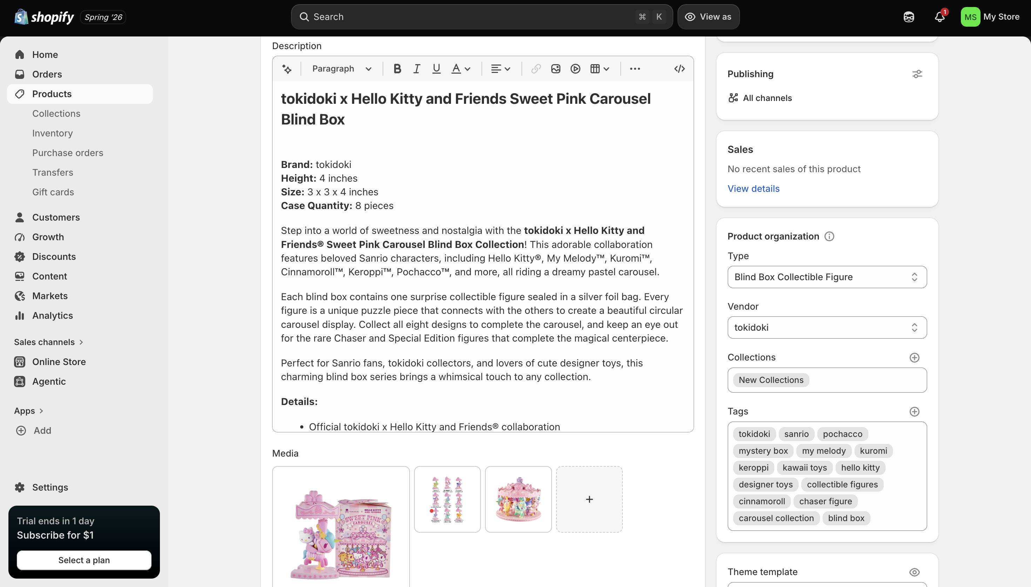Open the Type combo box
The width and height of the screenshot is (1031, 587).
point(827,277)
